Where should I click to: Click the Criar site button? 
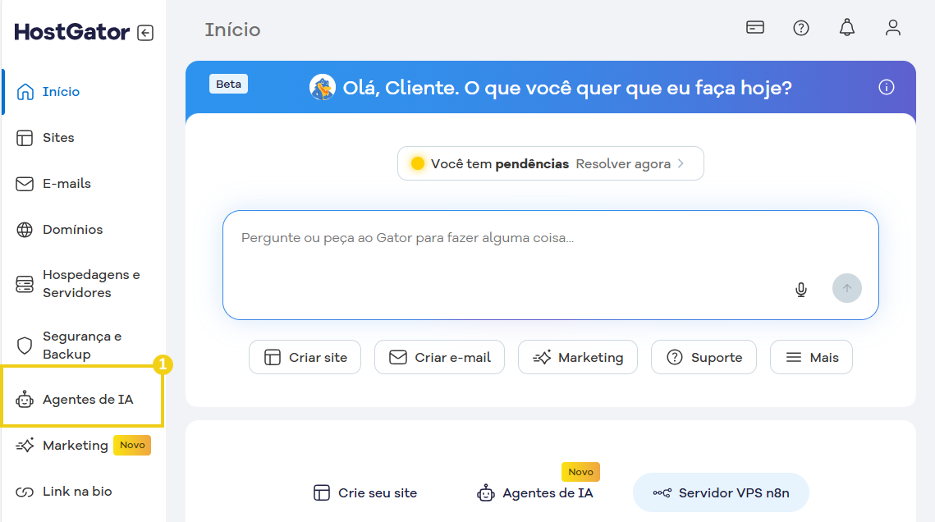click(305, 357)
